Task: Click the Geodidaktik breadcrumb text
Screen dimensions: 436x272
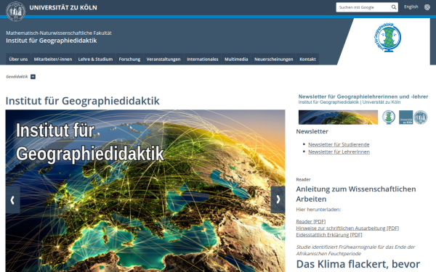Action: click(x=17, y=77)
